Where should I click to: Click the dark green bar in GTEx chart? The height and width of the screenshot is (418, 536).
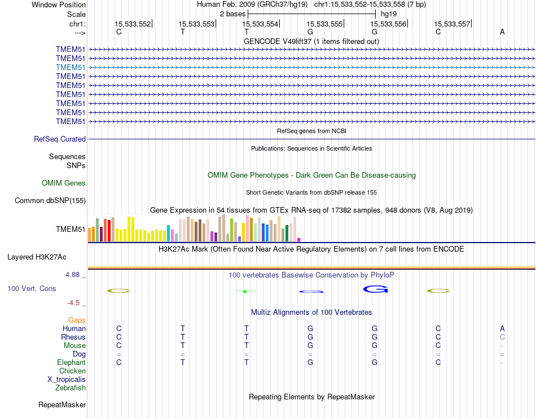pyautogui.click(x=287, y=233)
